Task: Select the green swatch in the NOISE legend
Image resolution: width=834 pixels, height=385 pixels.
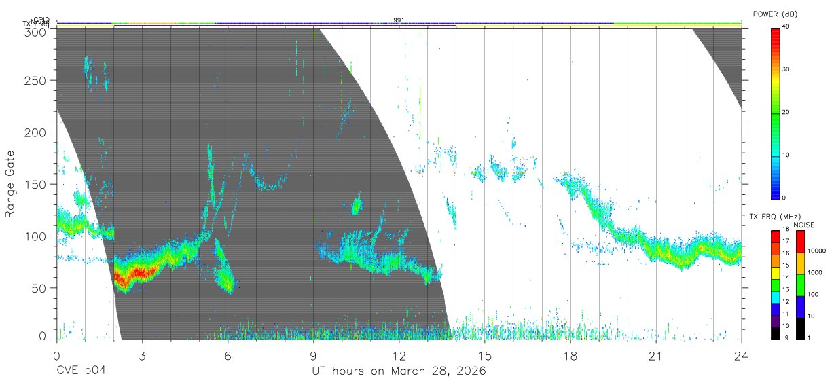Action: tap(800, 285)
